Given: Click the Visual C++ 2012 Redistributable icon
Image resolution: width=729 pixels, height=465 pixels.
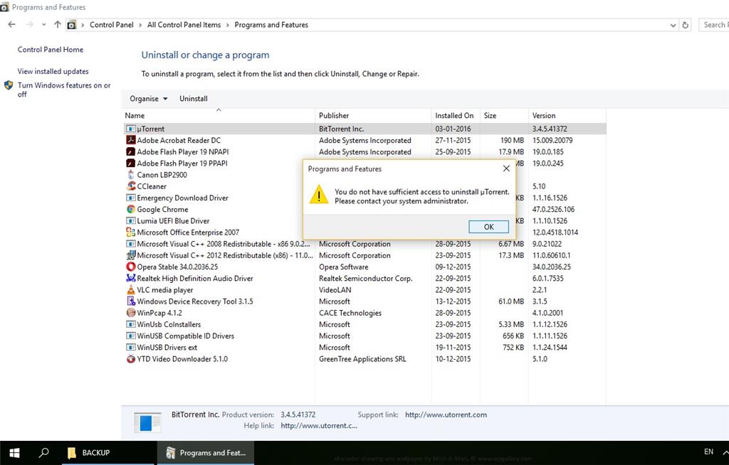Looking at the screenshot, I should click(x=131, y=255).
